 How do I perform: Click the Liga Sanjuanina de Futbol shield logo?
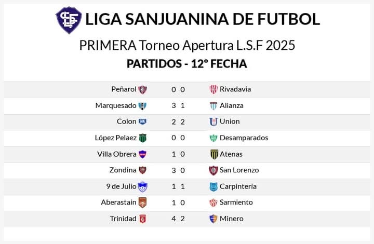tap(69, 20)
